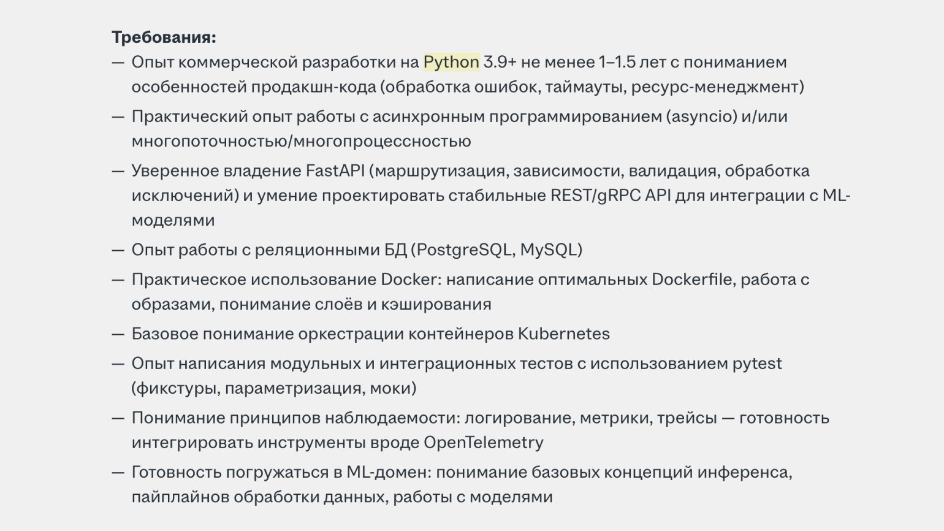Image resolution: width=944 pixels, height=531 pixels.
Task: Click the word Dockerfile
Action: tap(692, 280)
